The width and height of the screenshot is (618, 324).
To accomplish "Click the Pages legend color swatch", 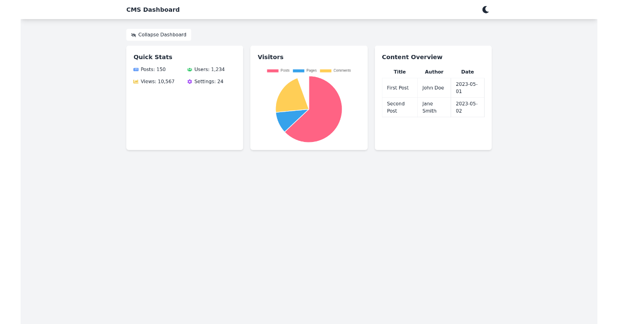I will pos(299,70).
